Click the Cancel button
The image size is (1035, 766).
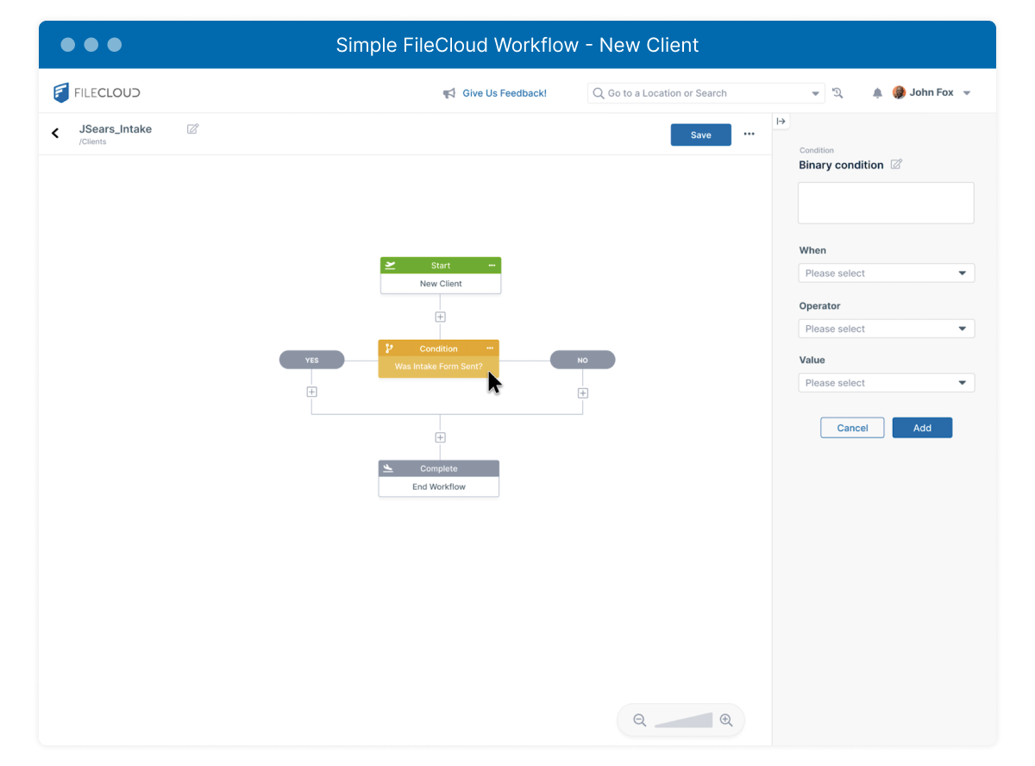pyautogui.click(x=852, y=428)
